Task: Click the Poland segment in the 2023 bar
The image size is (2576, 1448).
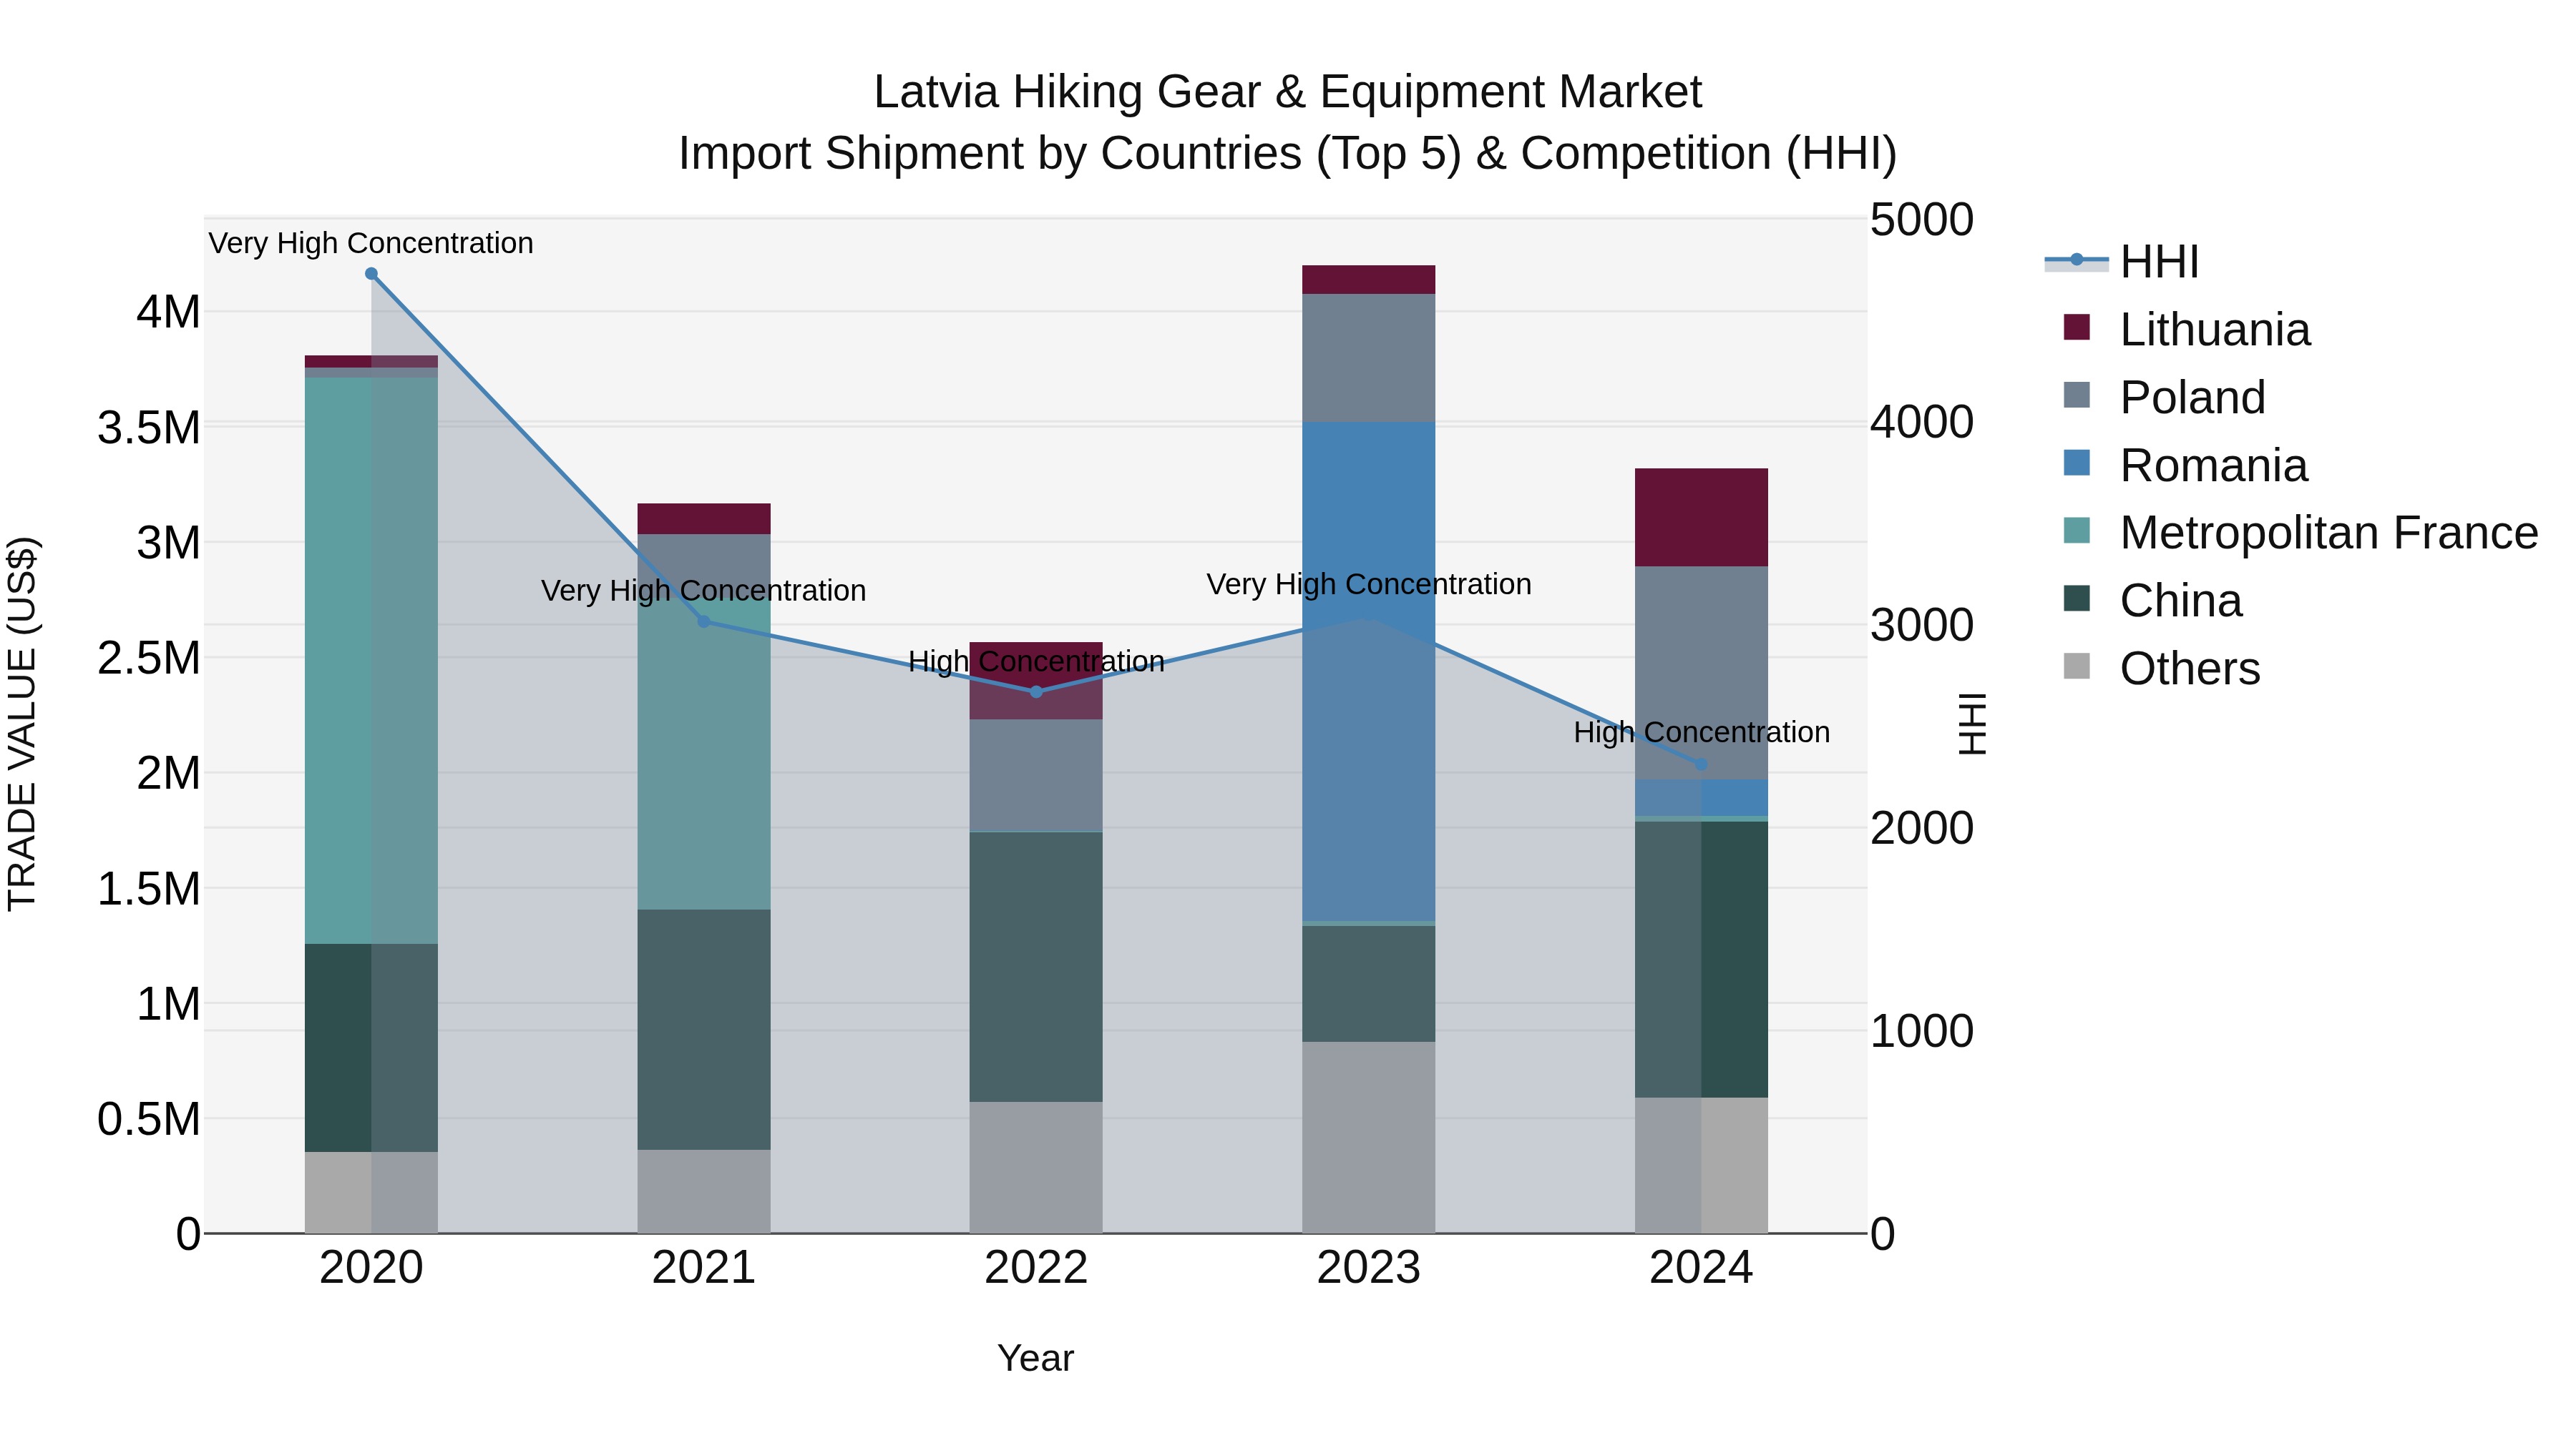Action: [1368, 358]
